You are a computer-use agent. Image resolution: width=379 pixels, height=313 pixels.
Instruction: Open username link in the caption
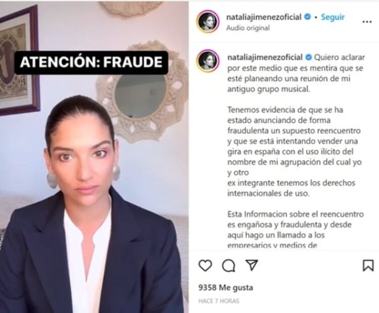(265, 58)
